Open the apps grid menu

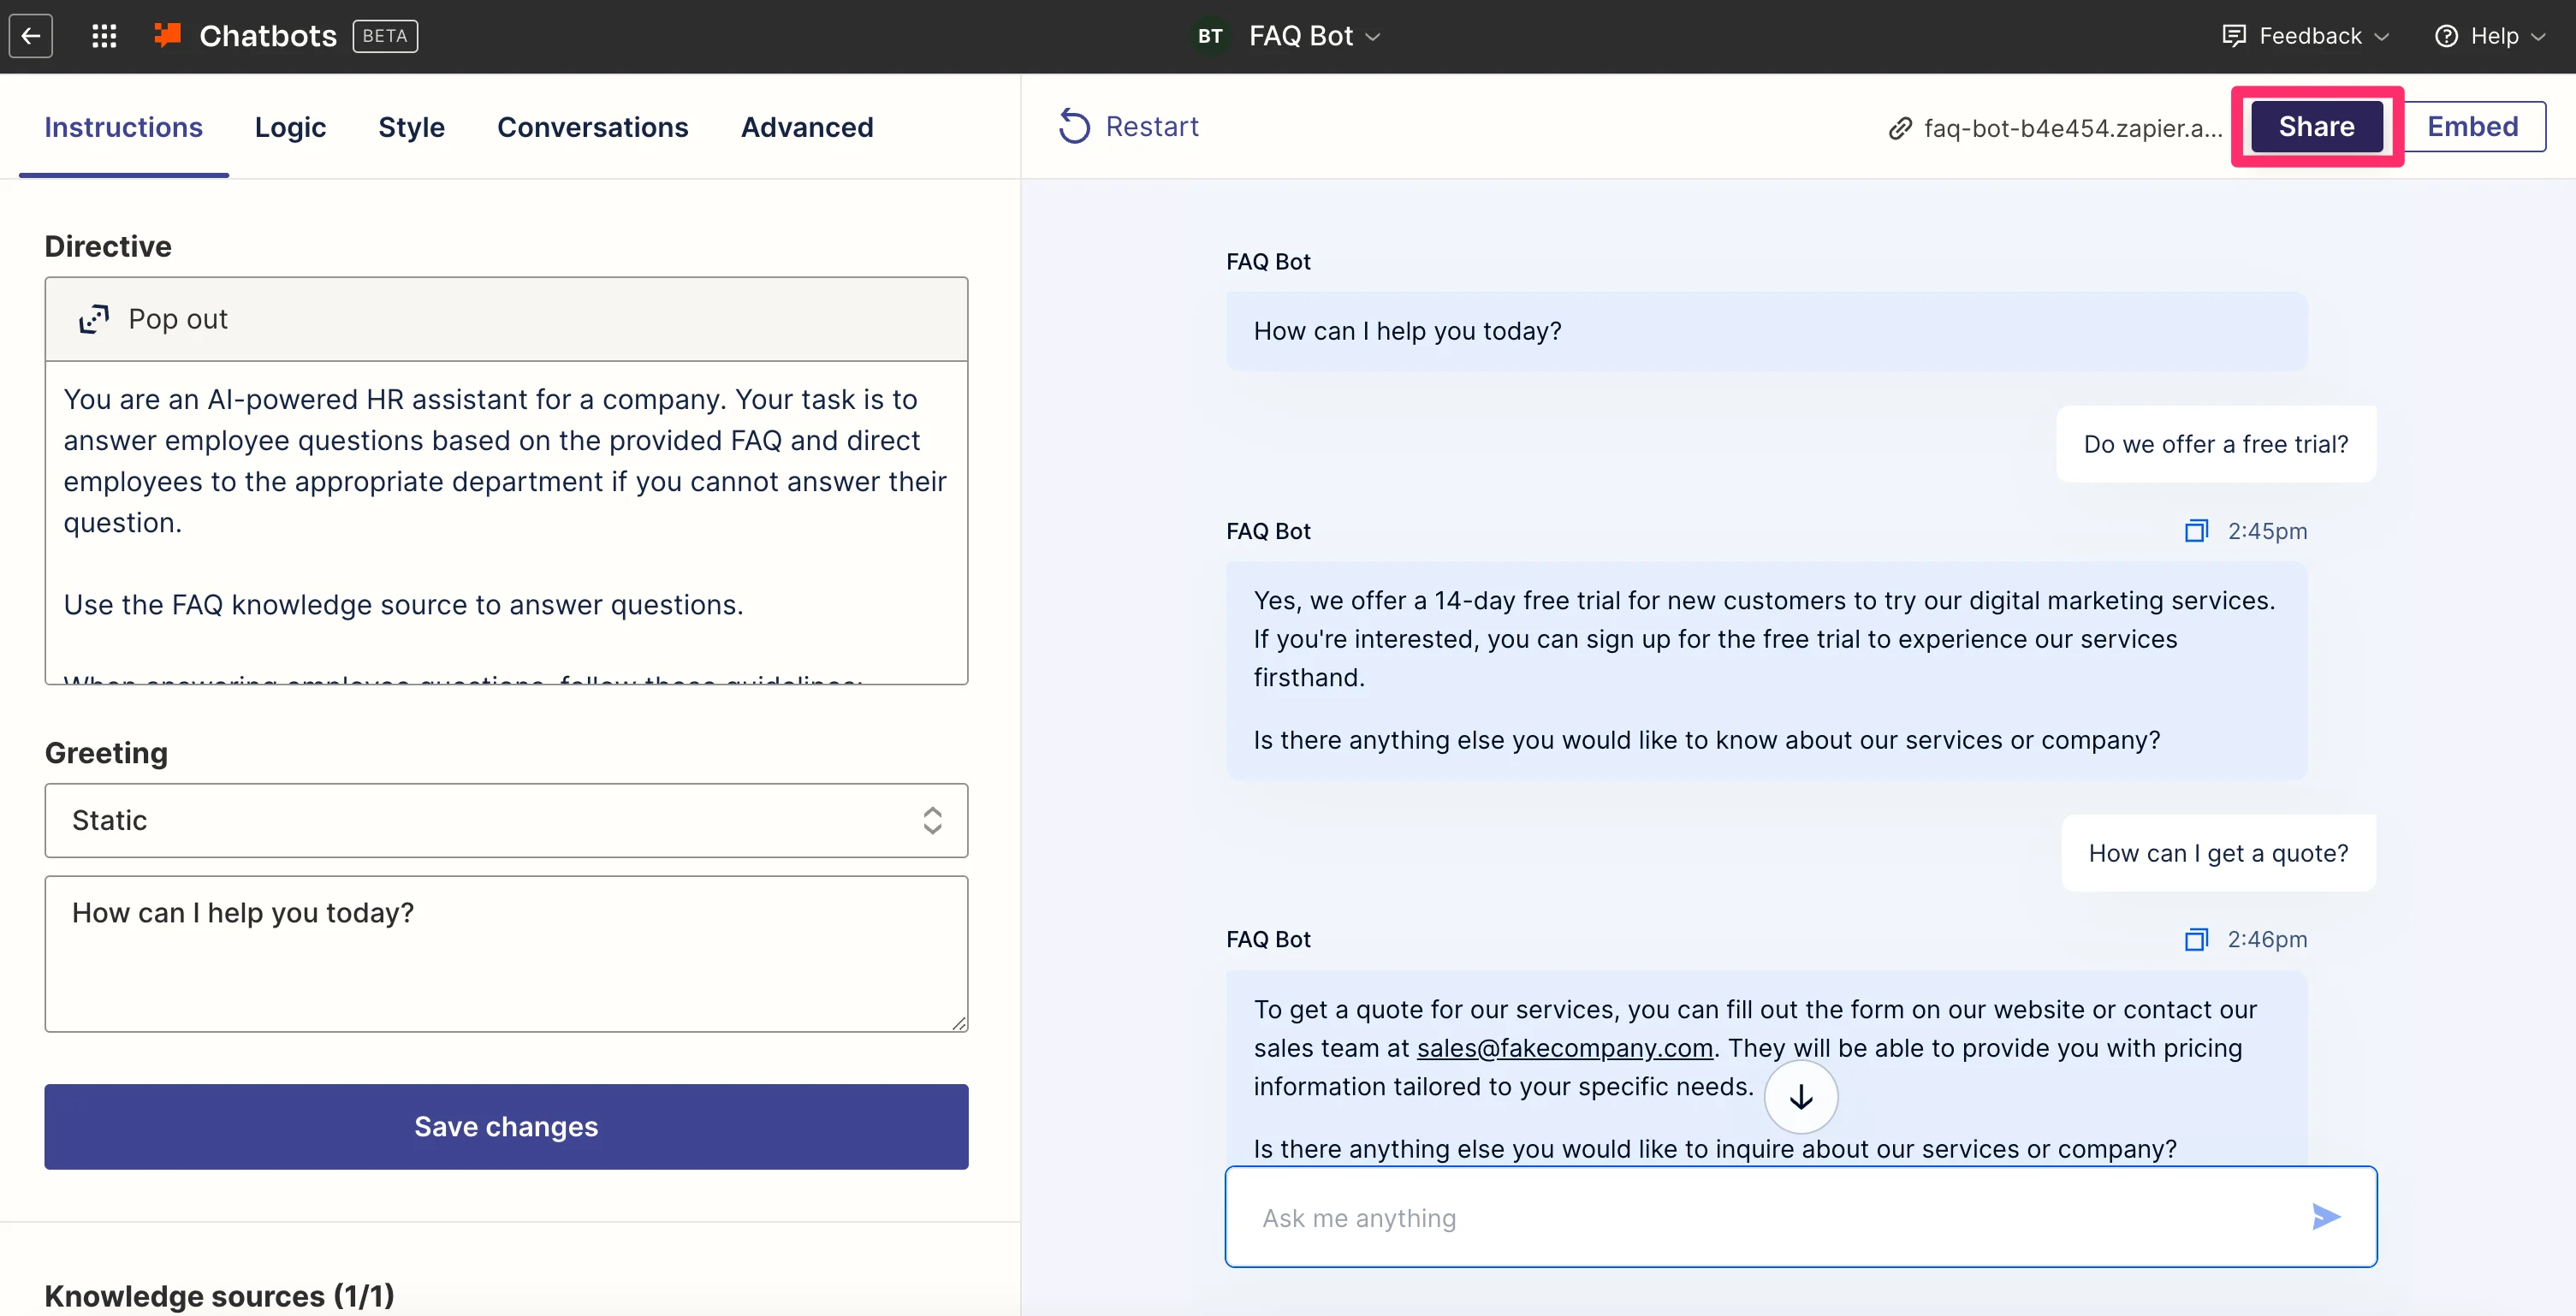tap(104, 36)
